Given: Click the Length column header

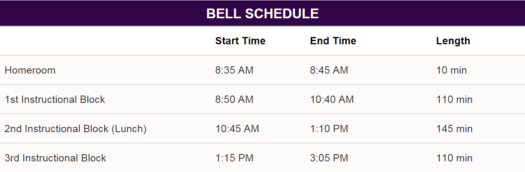Looking at the screenshot, I should coord(453,41).
